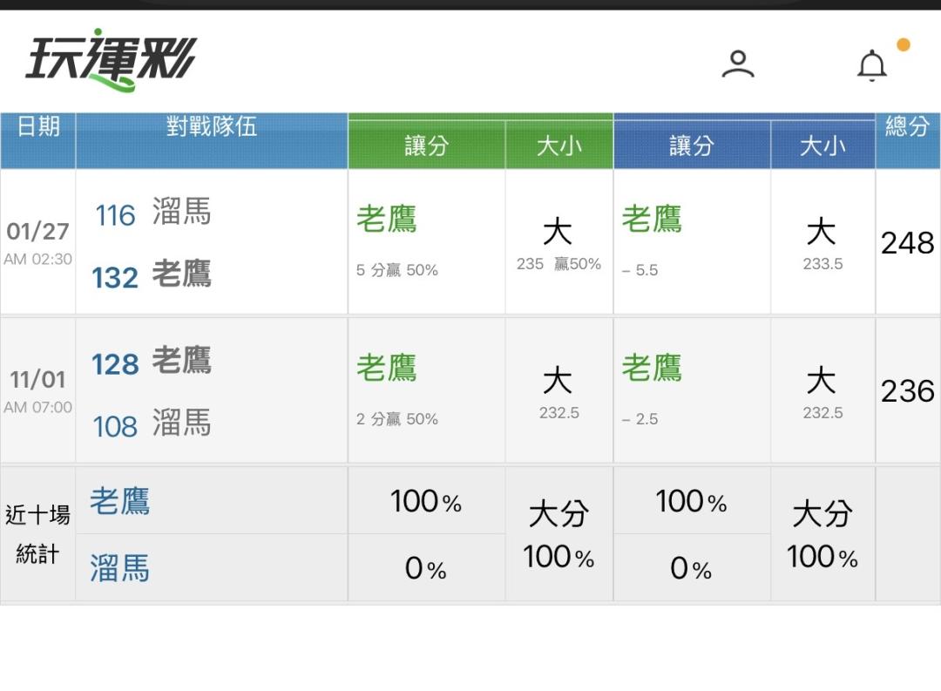Click the blue 大小 header

[822, 146]
